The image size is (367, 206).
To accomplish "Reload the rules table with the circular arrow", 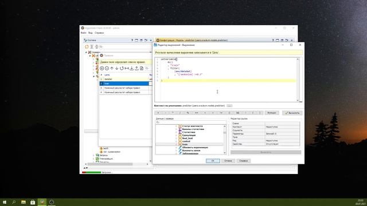I will pos(122,68).
